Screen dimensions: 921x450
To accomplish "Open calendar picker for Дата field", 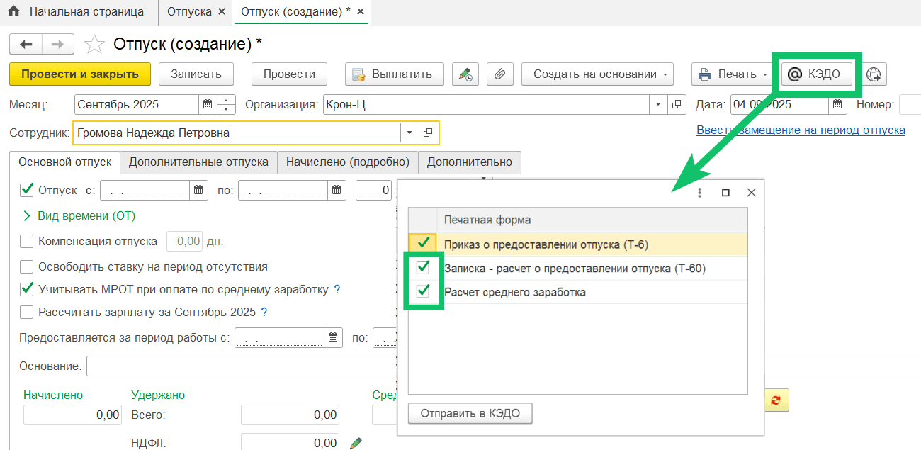I will click(x=837, y=105).
